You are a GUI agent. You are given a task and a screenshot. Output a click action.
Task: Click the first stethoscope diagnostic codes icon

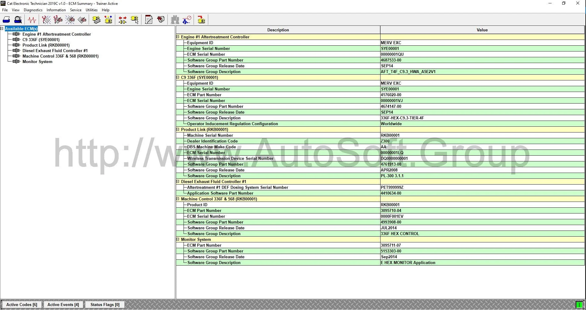[x=46, y=20]
